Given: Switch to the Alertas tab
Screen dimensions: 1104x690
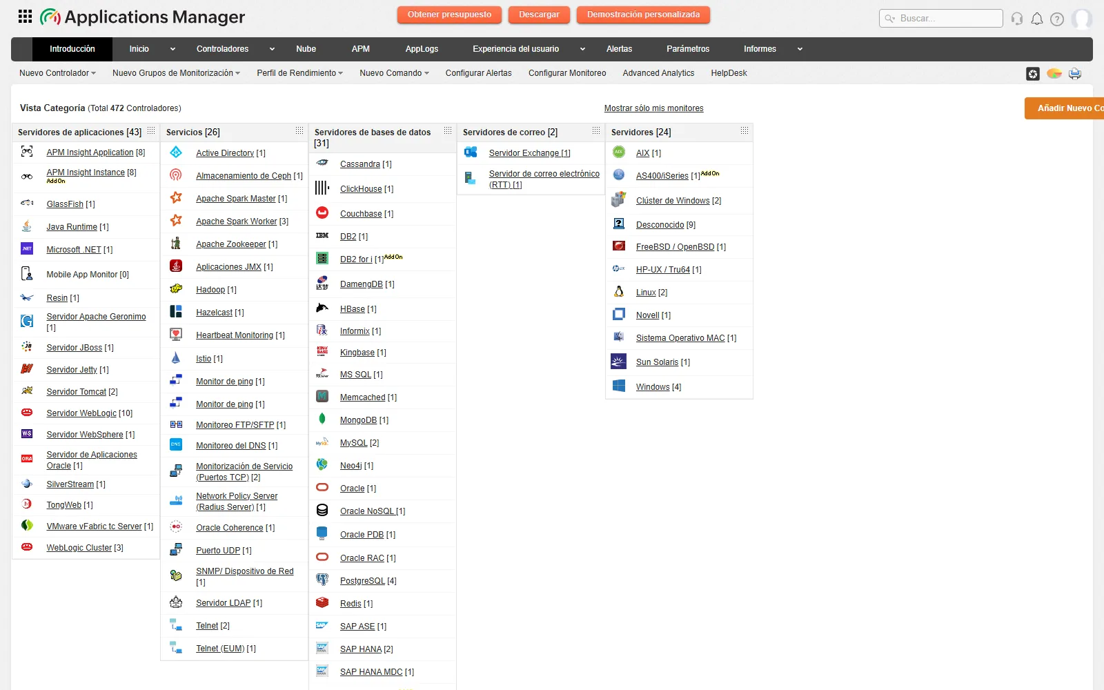Looking at the screenshot, I should 619,49.
